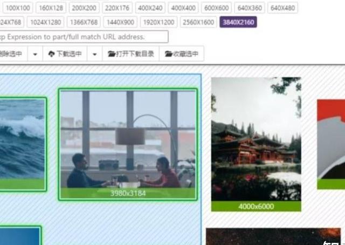Open dropdown arrow next to 删除选中
Image resolution: width=345 pixels, height=245 pixels.
pos(35,54)
